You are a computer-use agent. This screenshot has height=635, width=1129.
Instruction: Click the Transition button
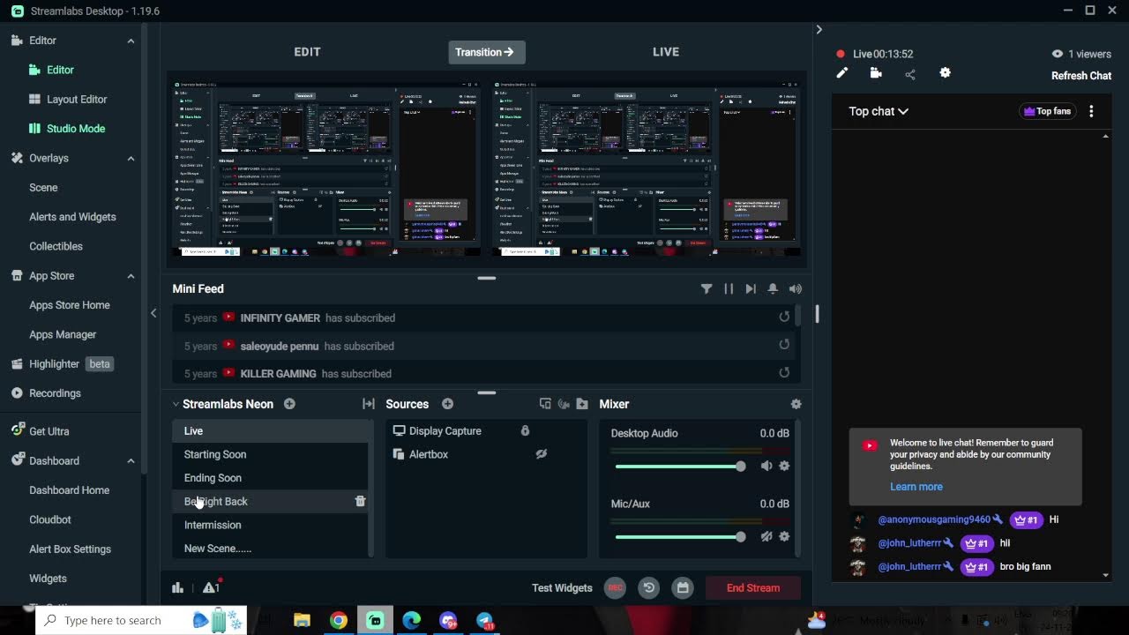[x=487, y=52]
